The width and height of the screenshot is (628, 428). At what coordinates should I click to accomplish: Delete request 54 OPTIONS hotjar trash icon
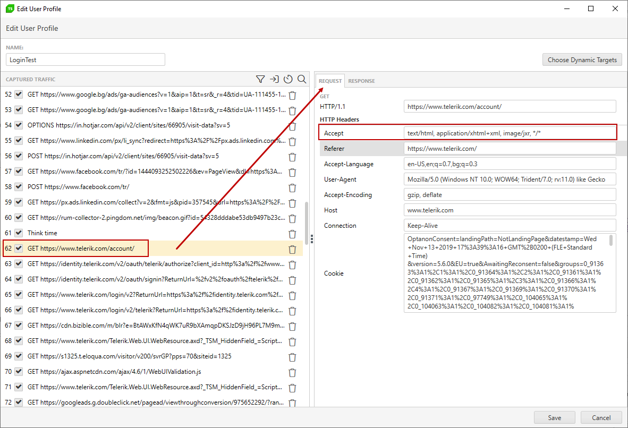point(292,126)
